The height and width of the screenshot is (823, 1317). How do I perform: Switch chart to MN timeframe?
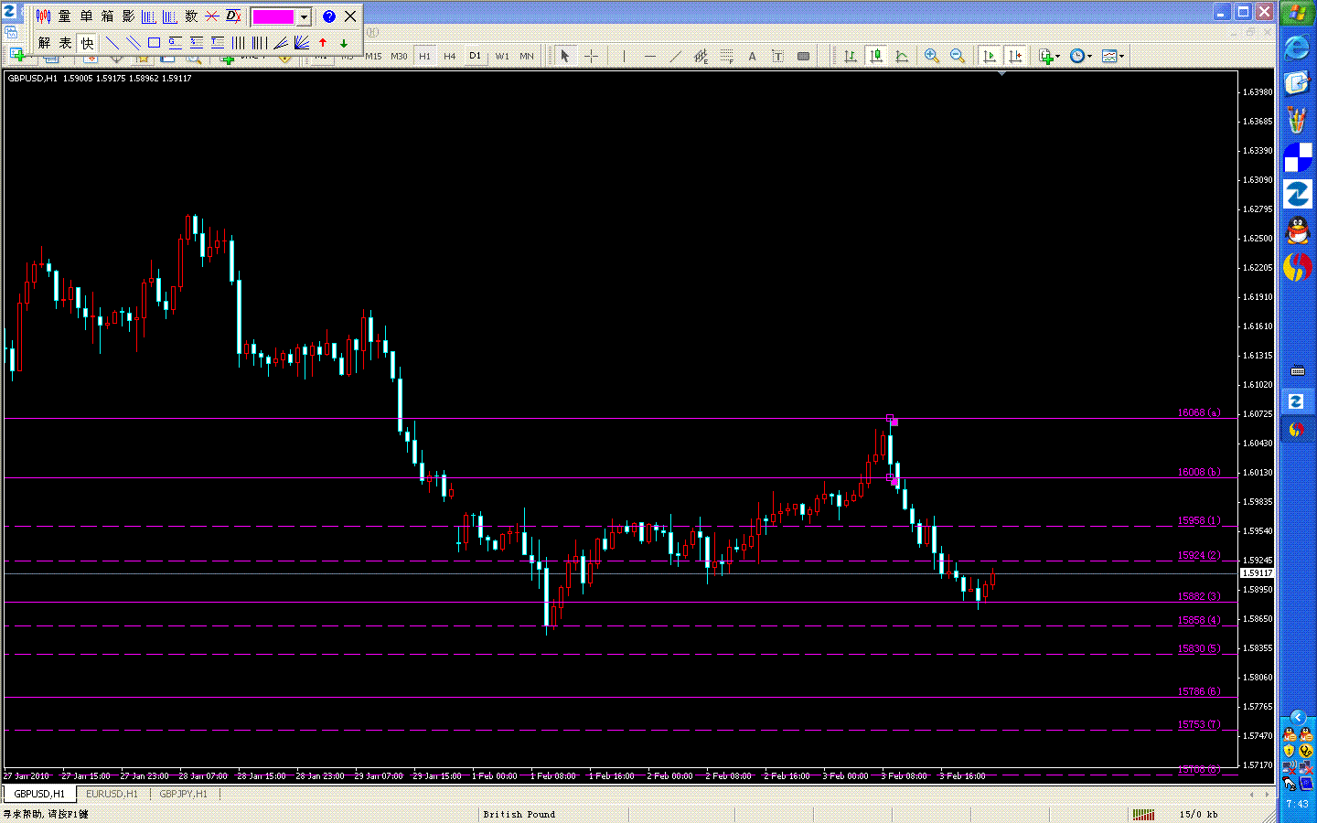click(527, 57)
